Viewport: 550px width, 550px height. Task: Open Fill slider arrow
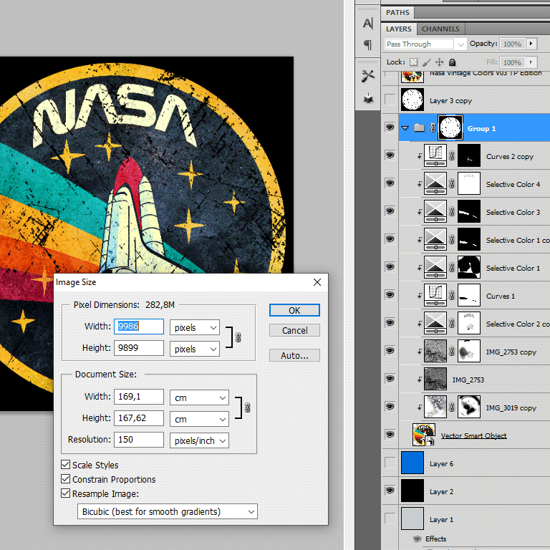click(x=531, y=62)
